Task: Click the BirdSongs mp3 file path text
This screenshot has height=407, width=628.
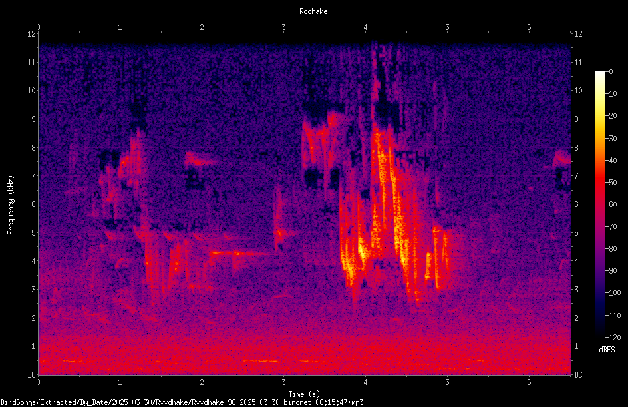Action: pyautogui.click(x=182, y=402)
